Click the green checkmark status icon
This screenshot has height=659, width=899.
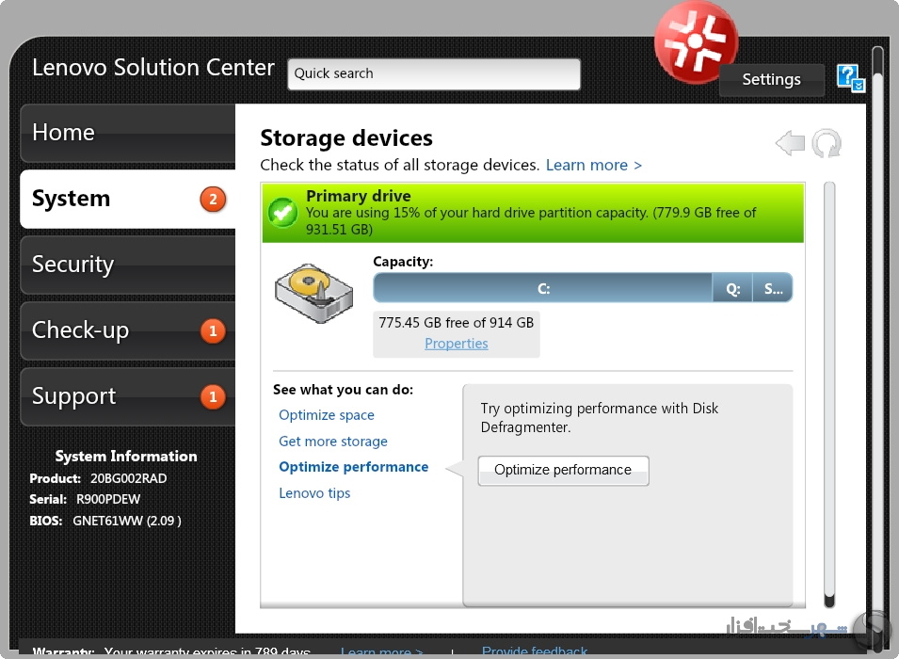(282, 213)
